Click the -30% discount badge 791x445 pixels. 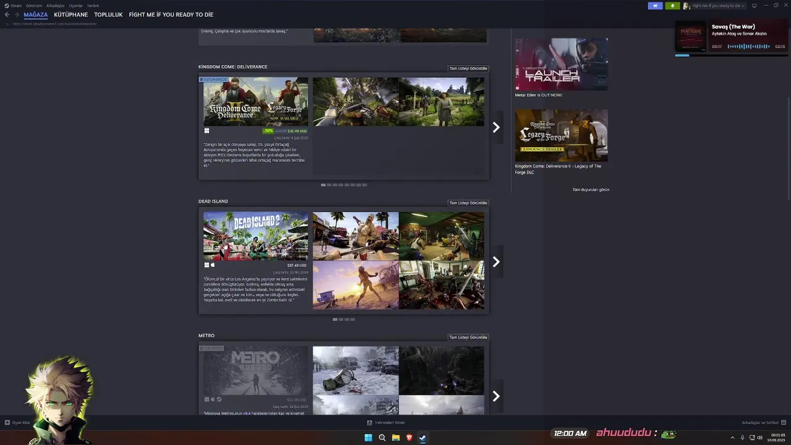268,131
